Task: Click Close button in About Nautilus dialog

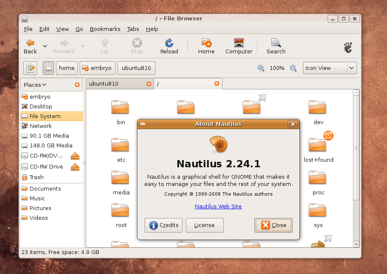Action: (273, 225)
